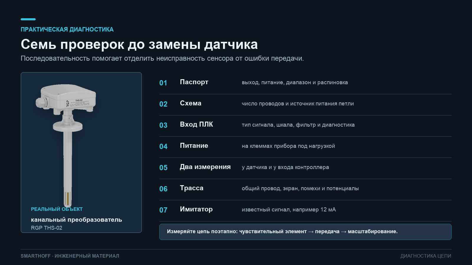Click 'у датчика и у входа контроллера'
Screen dimensions: 472x265
coord(285,167)
